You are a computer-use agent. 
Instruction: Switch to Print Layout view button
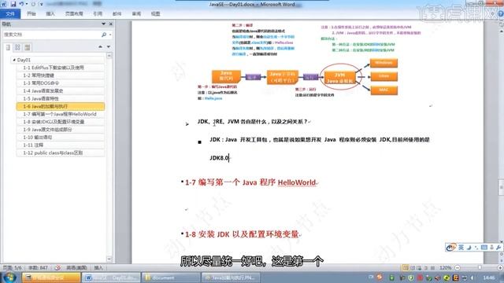(406, 267)
